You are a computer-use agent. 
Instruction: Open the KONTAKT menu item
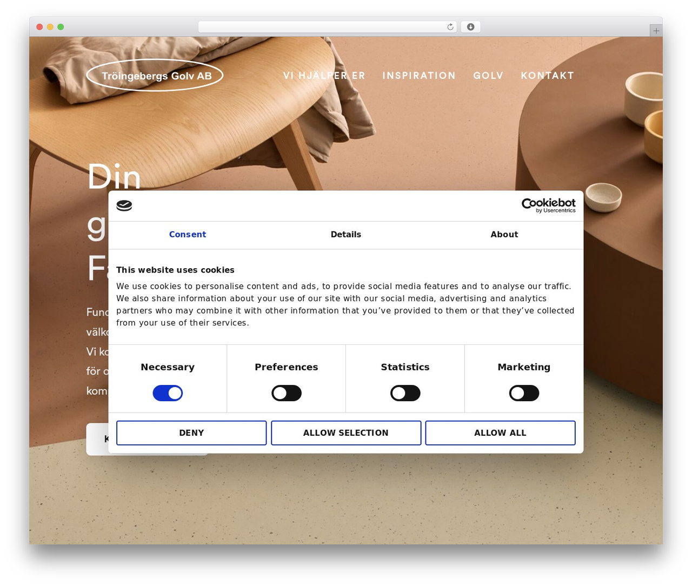click(x=547, y=76)
